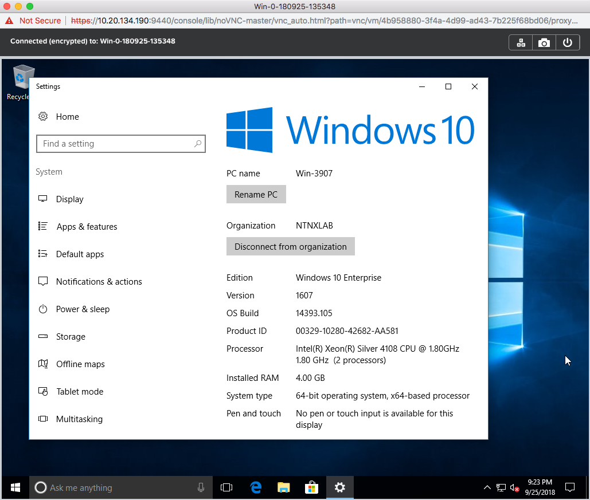Open Multitasking settings
590x500 pixels.
[x=79, y=419]
